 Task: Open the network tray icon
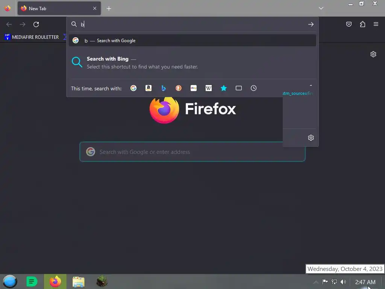coord(334,281)
